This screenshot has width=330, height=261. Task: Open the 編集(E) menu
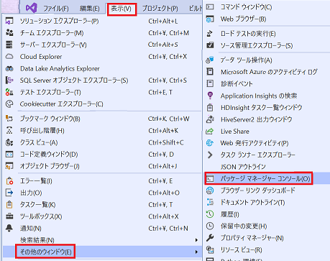[90, 9]
